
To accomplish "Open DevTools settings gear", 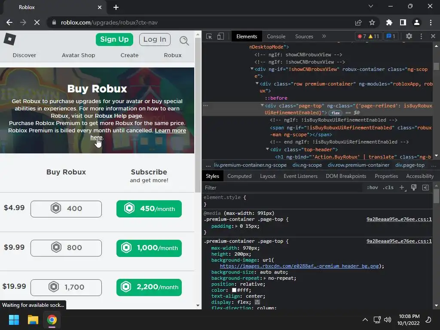I will click(409, 36).
